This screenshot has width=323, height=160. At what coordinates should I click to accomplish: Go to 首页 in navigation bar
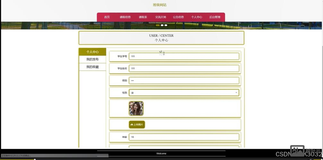tap(107, 17)
